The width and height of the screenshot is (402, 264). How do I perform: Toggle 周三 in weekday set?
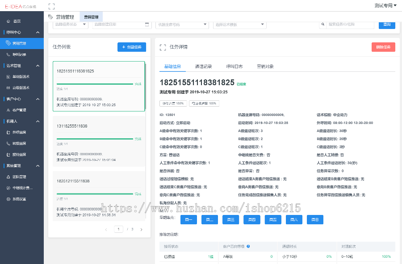(x=231, y=220)
